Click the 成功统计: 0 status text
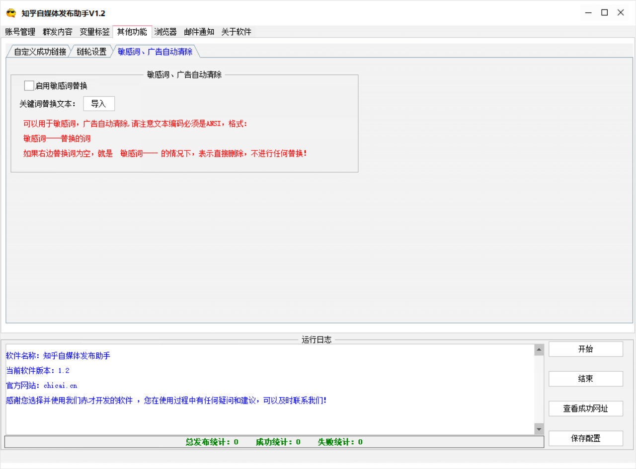 click(278, 442)
